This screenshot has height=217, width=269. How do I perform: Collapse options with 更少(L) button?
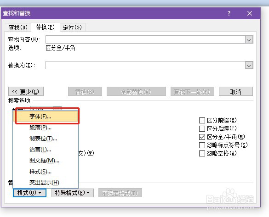tap(26, 91)
